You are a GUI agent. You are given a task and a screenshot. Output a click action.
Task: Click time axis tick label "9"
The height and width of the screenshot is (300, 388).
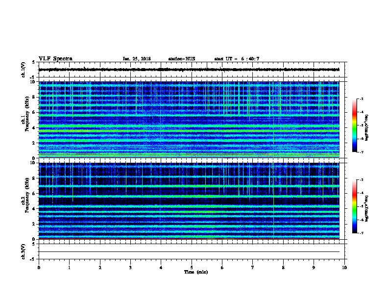click(x=314, y=268)
